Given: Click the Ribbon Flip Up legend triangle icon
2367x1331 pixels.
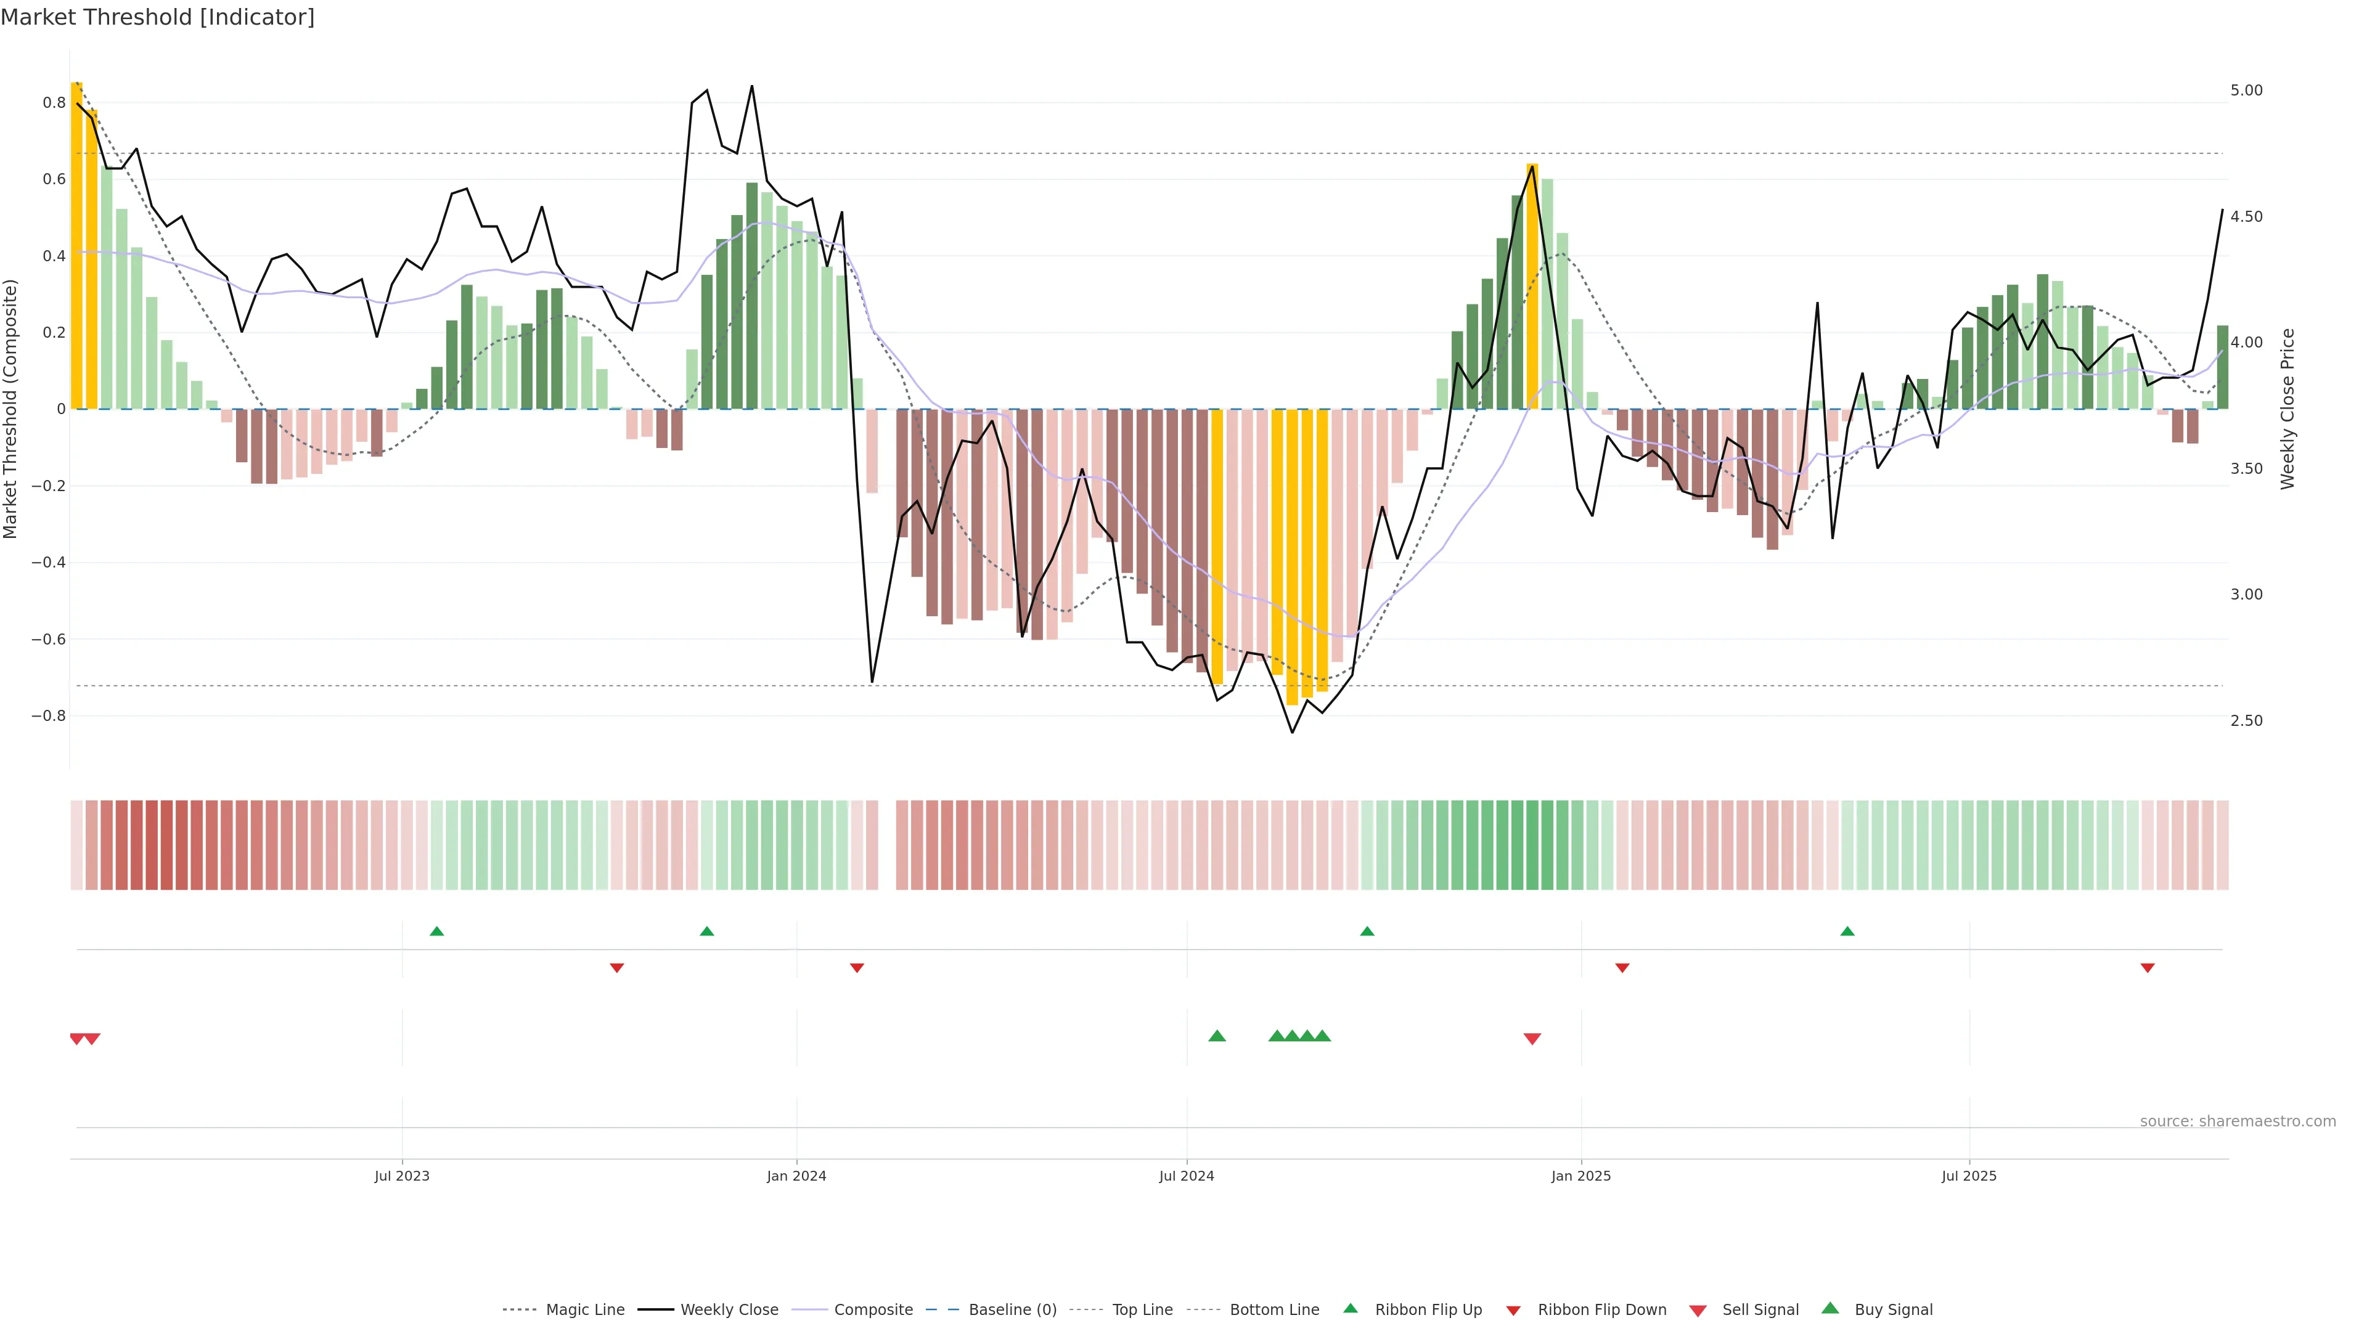Looking at the screenshot, I should (x=1350, y=1308).
